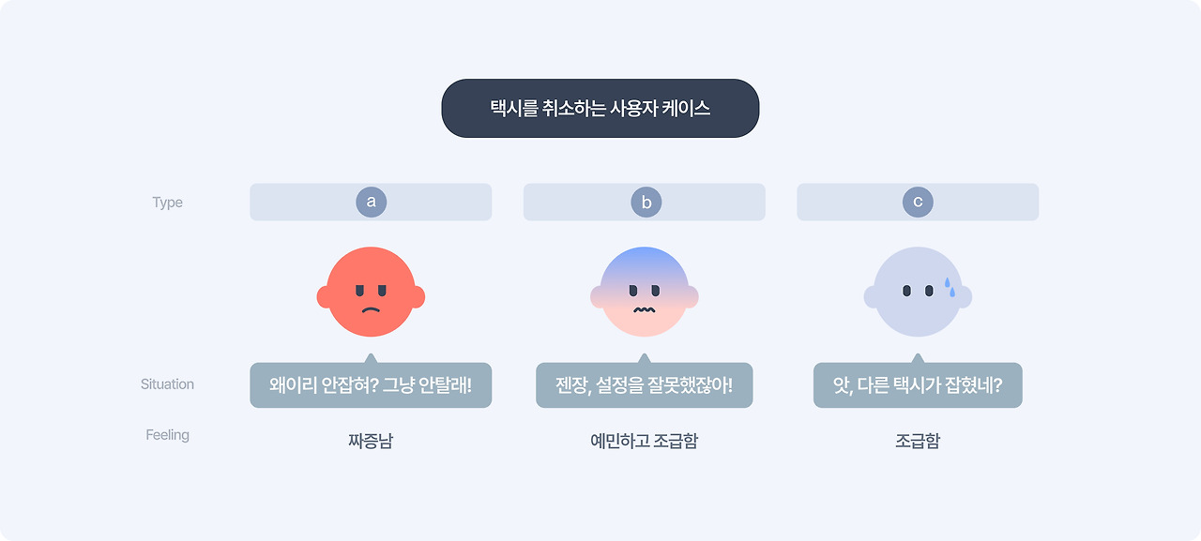This screenshot has width=1201, height=541.
Task: Click the '조급함' feeling text under c
Action: (918, 441)
